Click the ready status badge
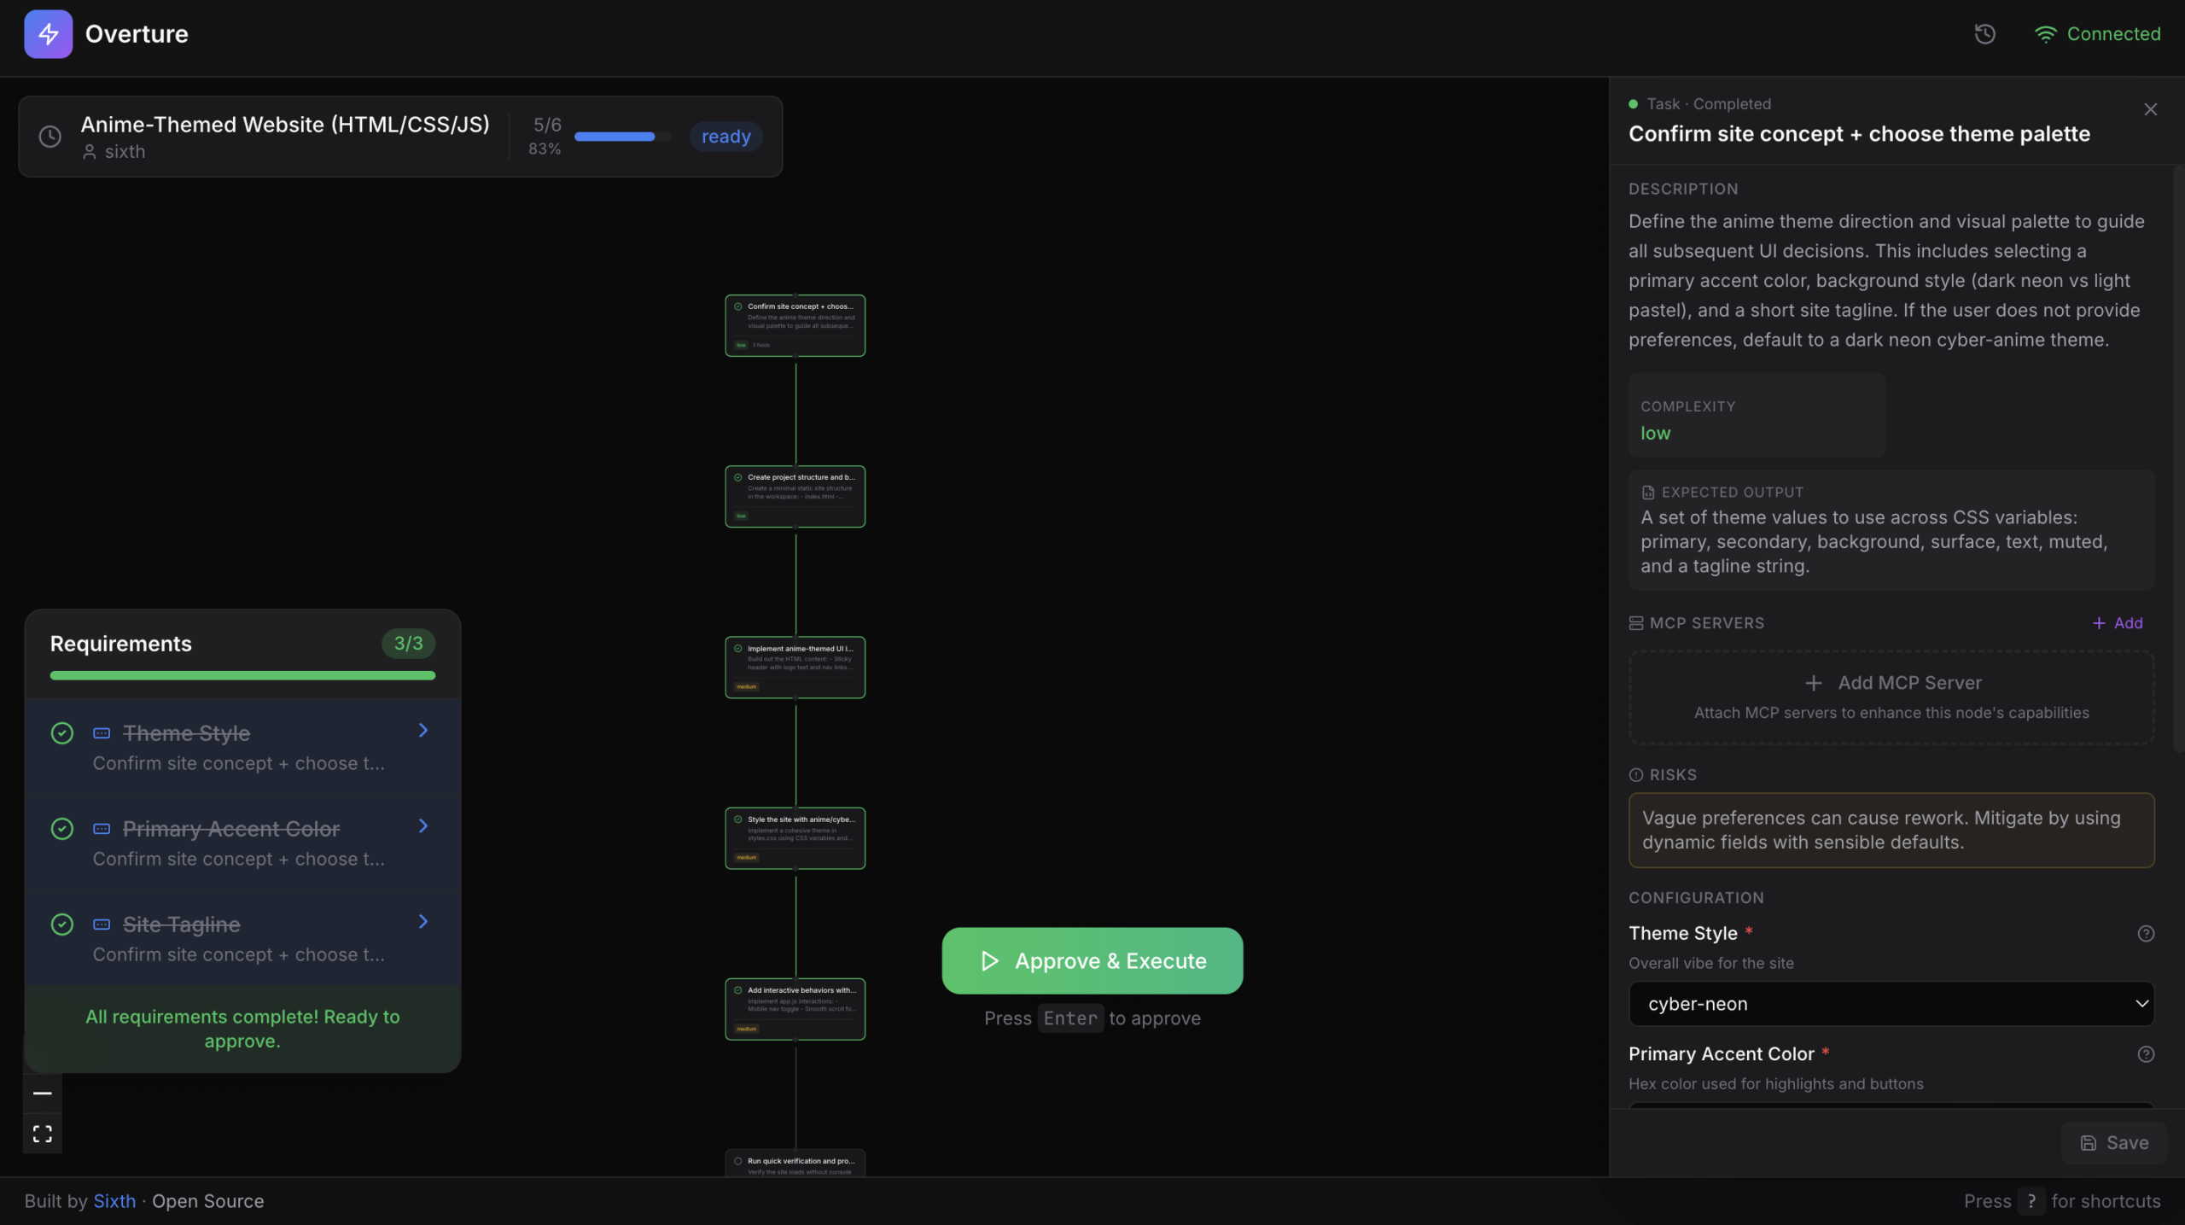This screenshot has width=2185, height=1225. click(x=725, y=136)
